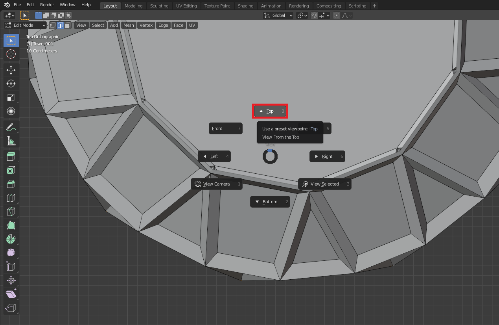Screen dimensions: 499x325
Task: Enable proportional editing toggle
Action: [x=337, y=15]
